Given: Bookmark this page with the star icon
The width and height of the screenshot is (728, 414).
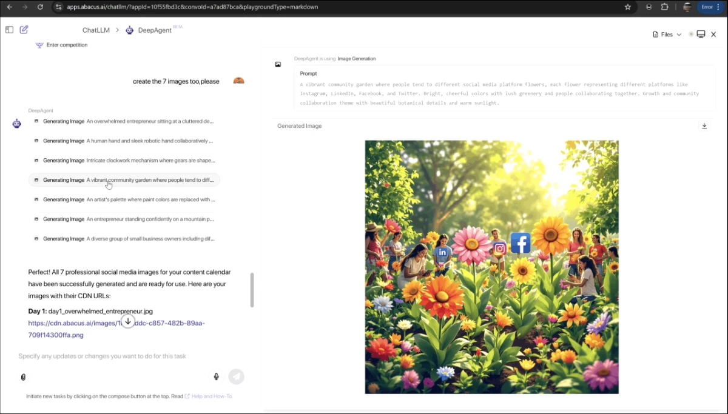Looking at the screenshot, I should tap(627, 7).
